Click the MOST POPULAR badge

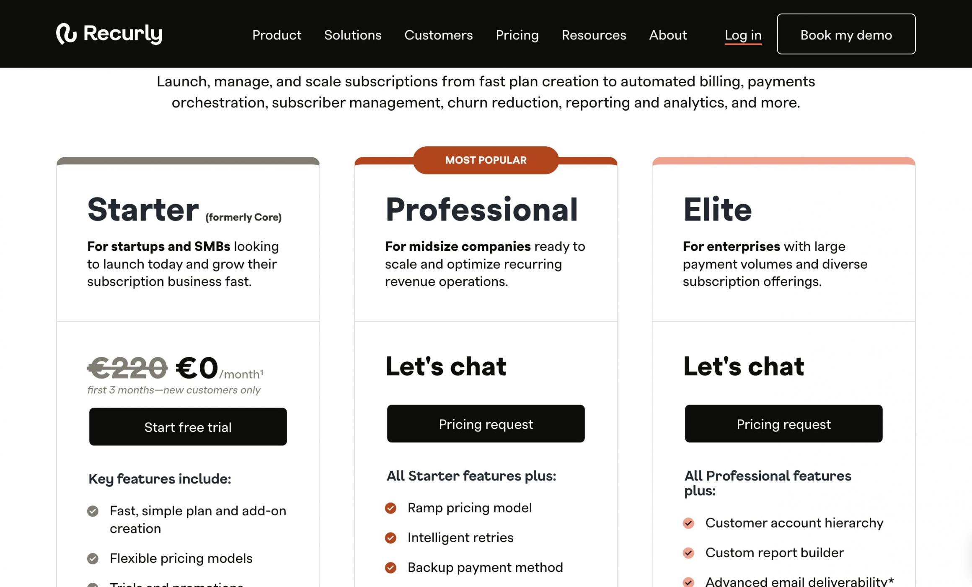point(486,160)
